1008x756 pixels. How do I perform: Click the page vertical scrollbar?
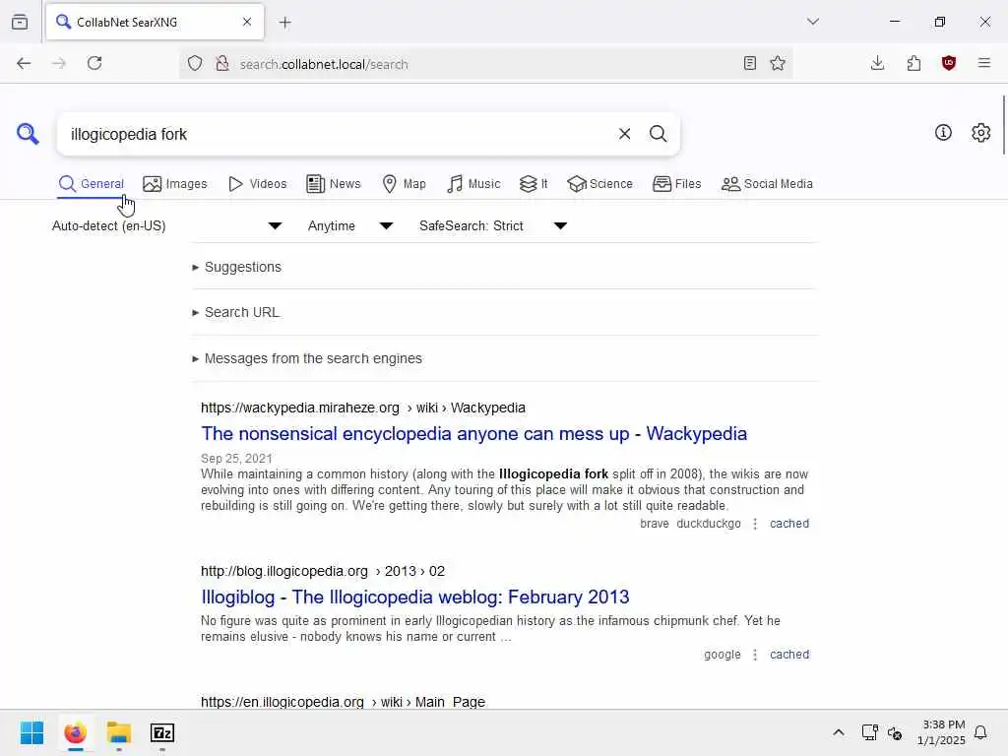[1003, 125]
